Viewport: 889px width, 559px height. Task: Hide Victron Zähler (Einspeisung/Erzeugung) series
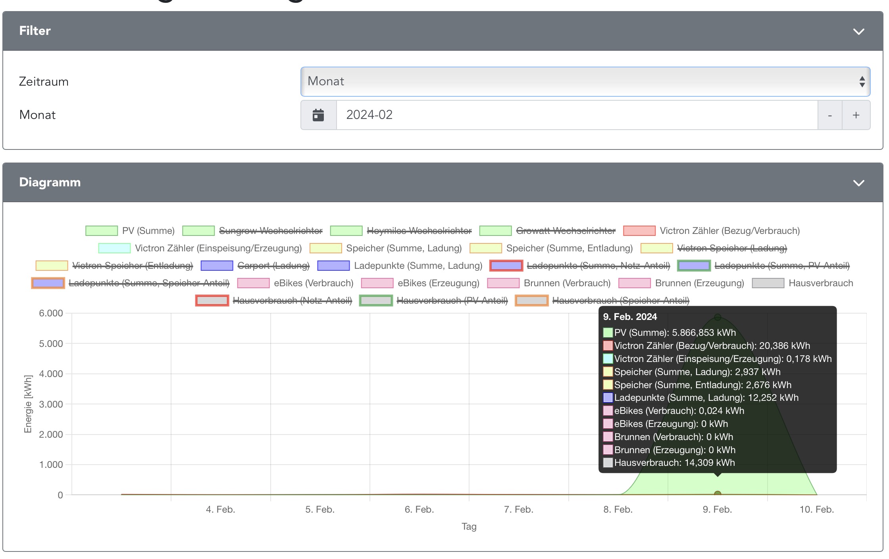tap(218, 248)
